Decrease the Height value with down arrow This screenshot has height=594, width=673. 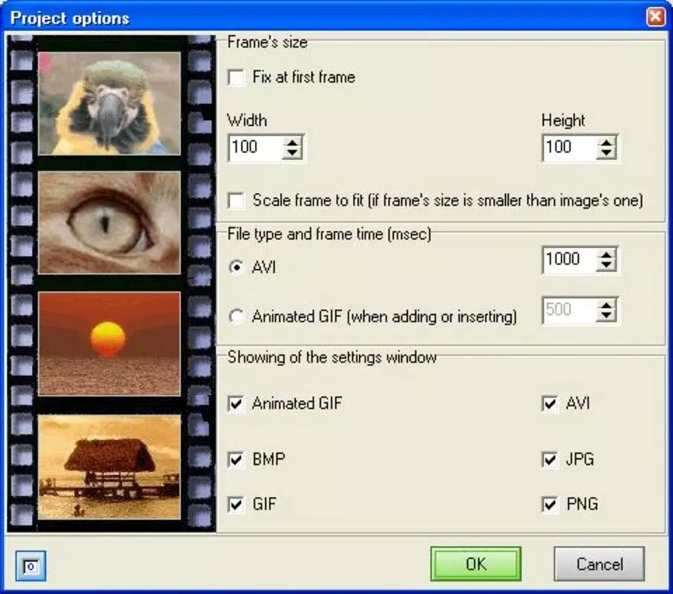(x=606, y=154)
